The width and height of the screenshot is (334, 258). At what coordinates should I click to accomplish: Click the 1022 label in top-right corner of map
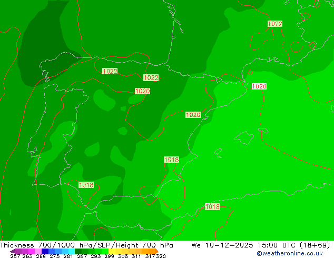click(x=275, y=24)
